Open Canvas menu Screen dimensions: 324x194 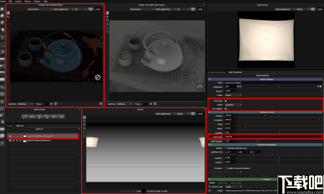(x=28, y=1)
